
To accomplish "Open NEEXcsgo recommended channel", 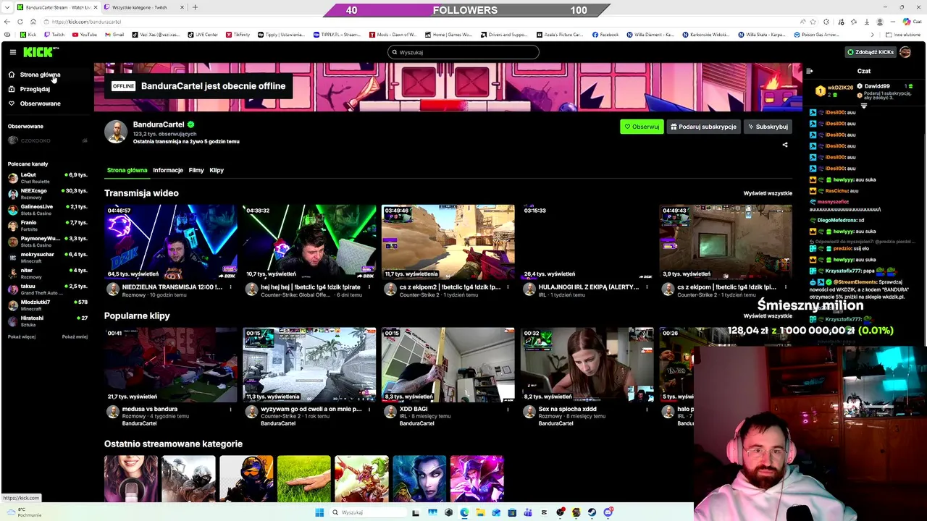I will 48,193.
